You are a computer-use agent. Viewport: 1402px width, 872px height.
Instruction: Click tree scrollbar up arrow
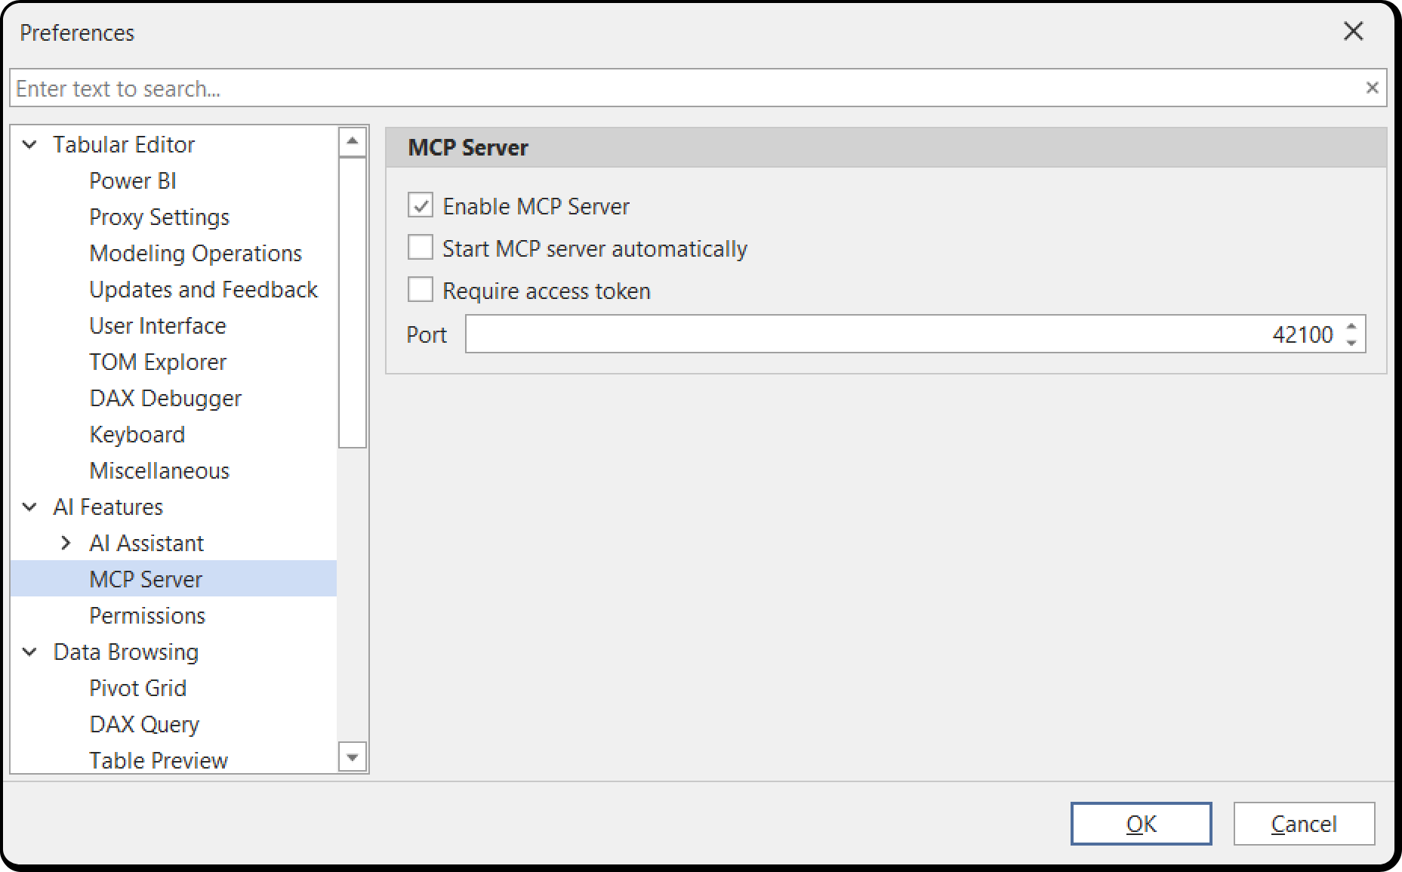pyautogui.click(x=352, y=142)
